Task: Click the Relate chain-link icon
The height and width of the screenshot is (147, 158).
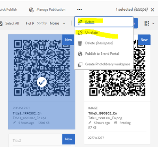Action: coord(80,22)
